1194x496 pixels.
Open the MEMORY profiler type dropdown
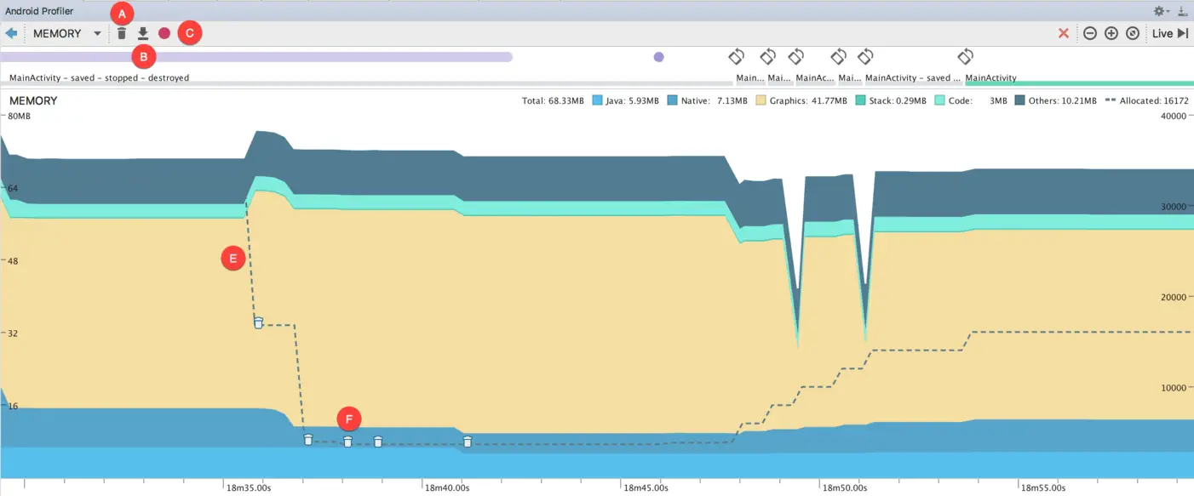click(x=96, y=32)
